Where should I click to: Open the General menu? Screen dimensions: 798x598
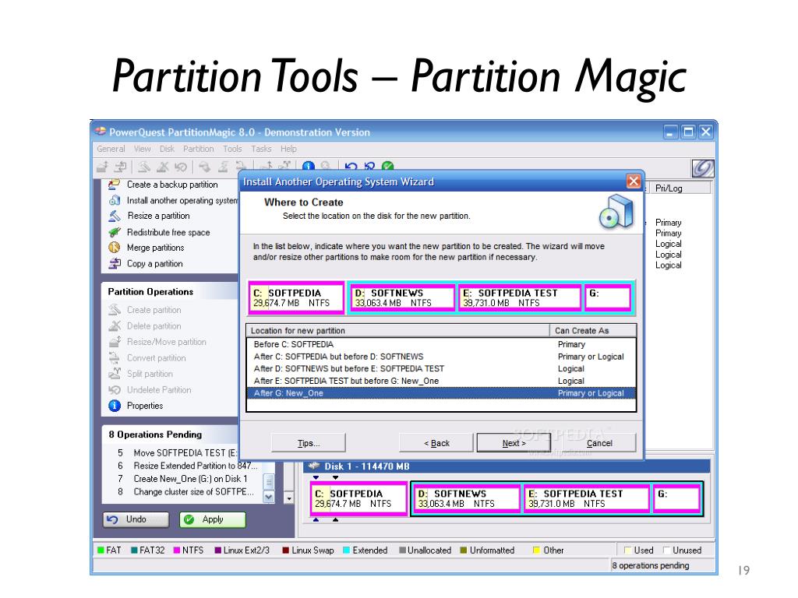pos(111,149)
